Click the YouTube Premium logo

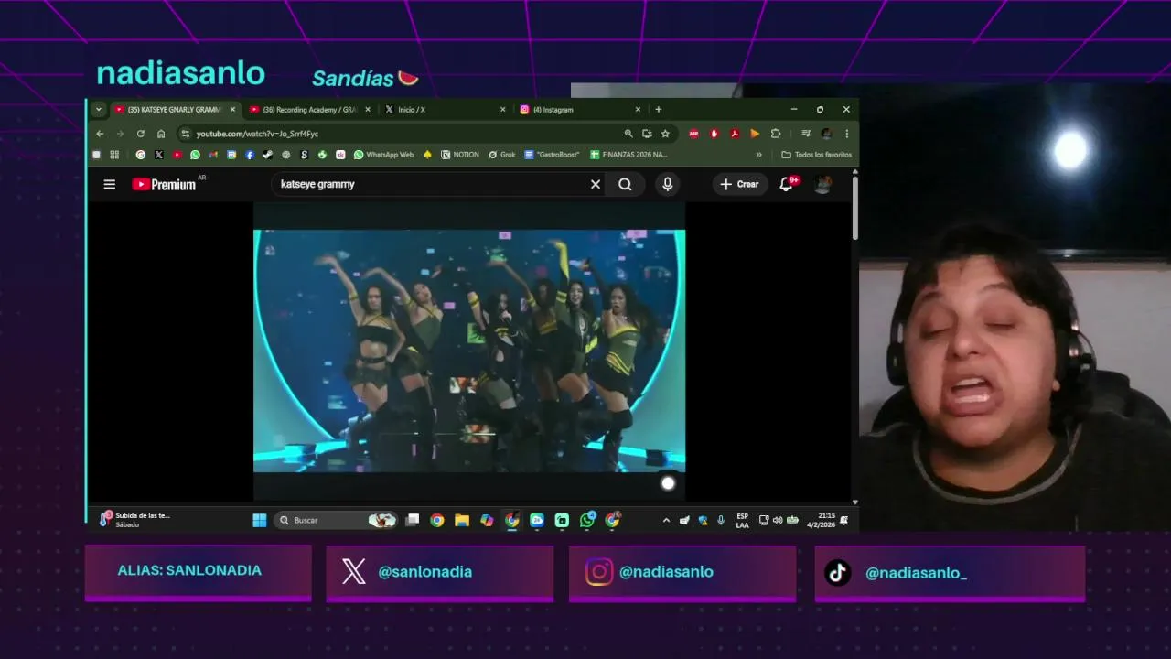pyautogui.click(x=165, y=184)
